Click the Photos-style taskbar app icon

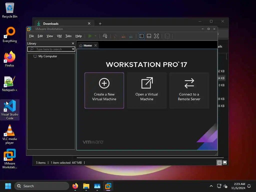(97, 186)
